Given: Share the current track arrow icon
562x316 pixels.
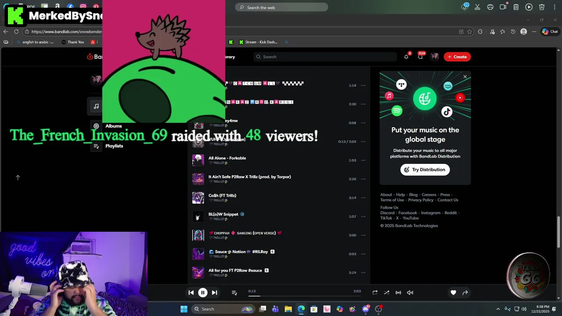Looking at the screenshot, I should click(465, 292).
